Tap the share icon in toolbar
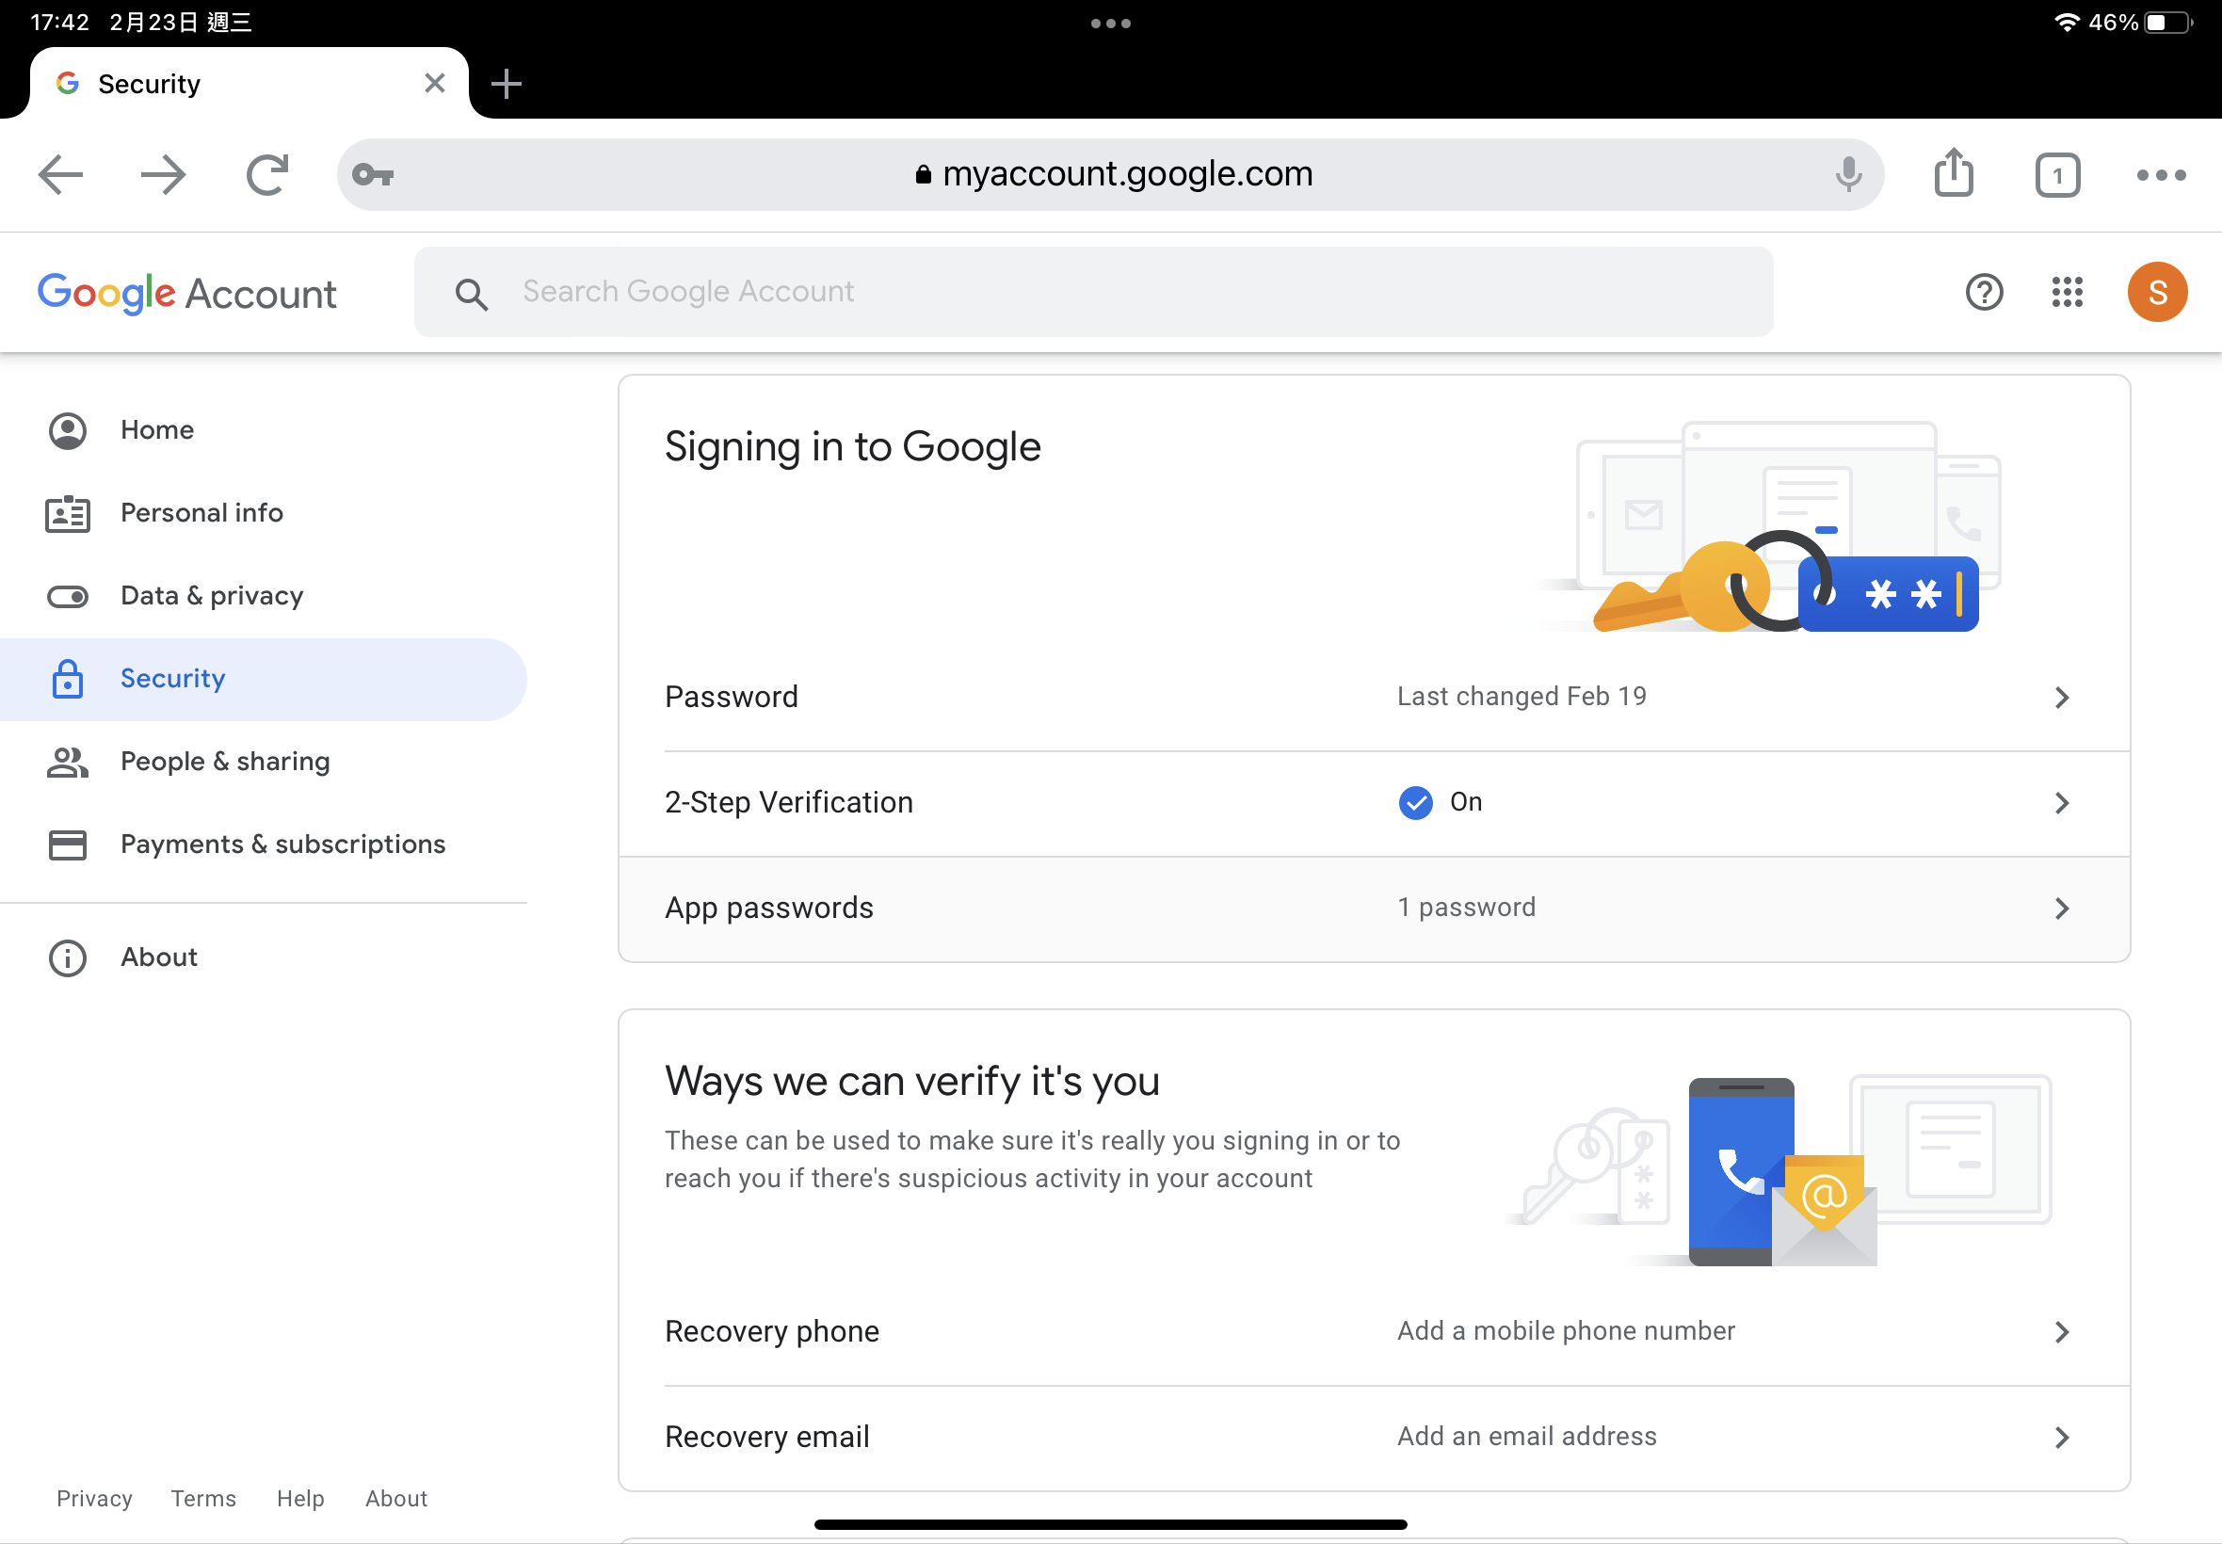 [1953, 173]
